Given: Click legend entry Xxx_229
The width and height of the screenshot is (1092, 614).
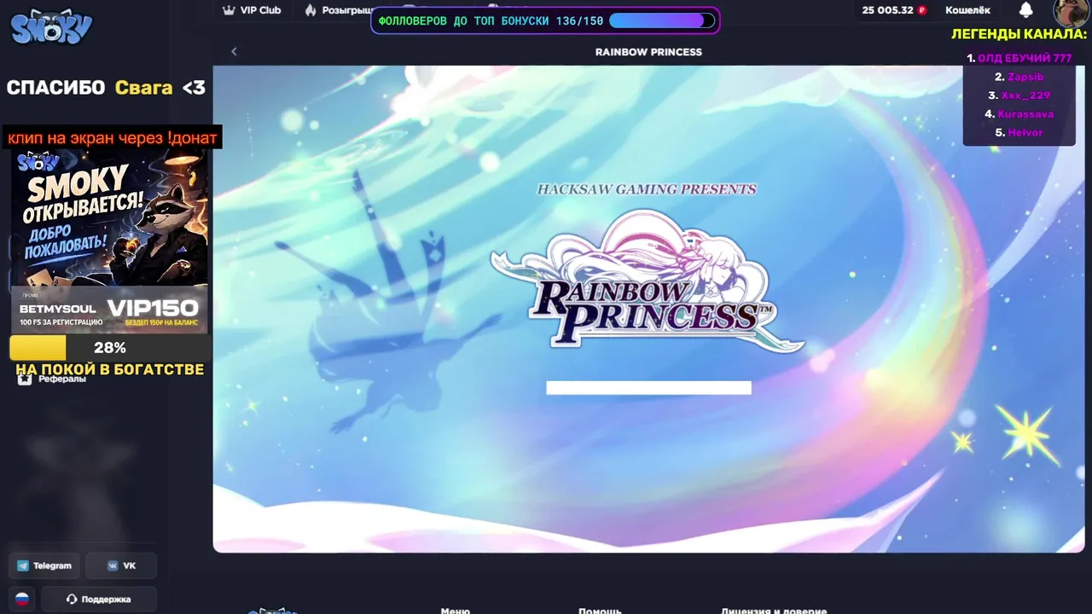Looking at the screenshot, I should 1025,96.
